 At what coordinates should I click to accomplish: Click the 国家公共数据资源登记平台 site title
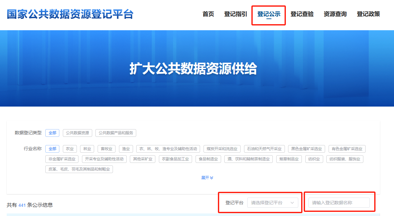pyautogui.click(x=70, y=14)
